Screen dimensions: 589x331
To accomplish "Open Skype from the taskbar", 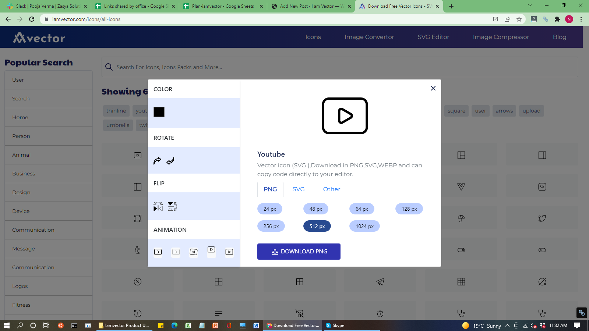I will [x=335, y=325].
